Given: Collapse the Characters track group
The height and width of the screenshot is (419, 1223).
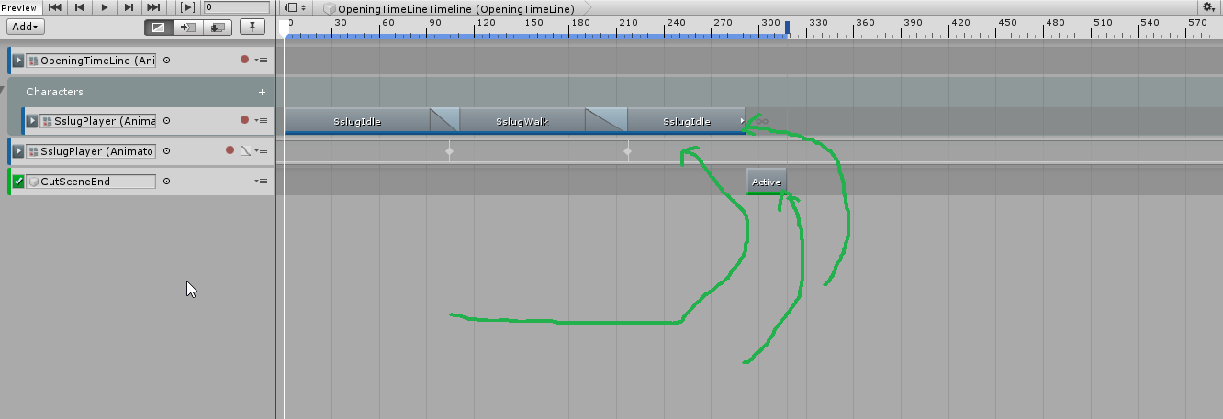Looking at the screenshot, I should coord(3,90).
